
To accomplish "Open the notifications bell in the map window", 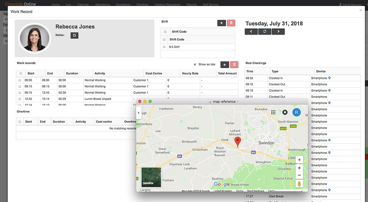I will click(x=285, y=112).
